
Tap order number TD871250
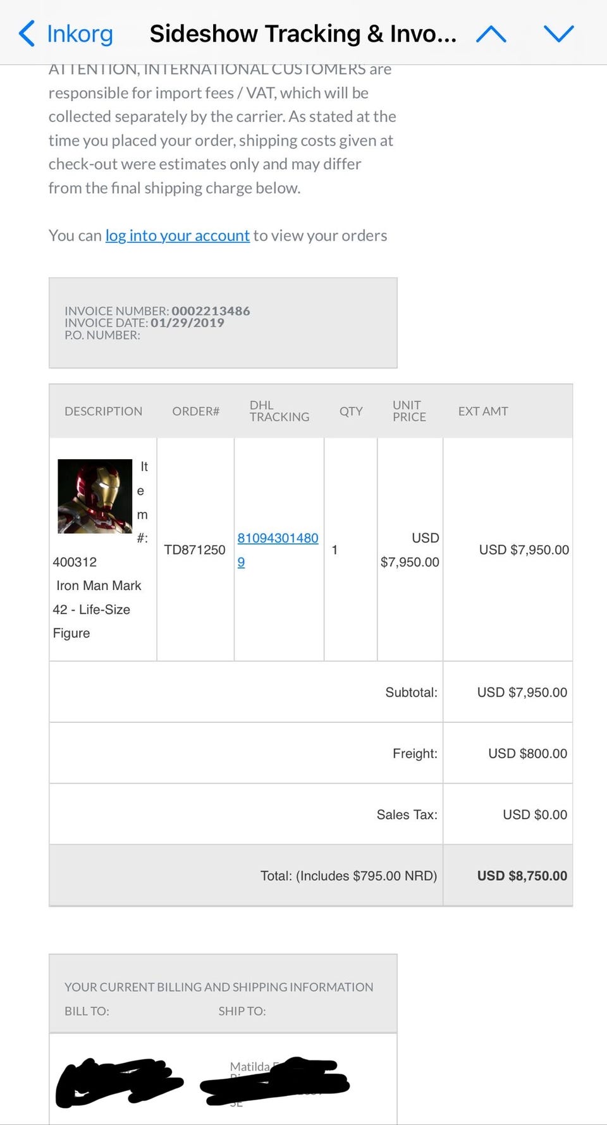(195, 550)
